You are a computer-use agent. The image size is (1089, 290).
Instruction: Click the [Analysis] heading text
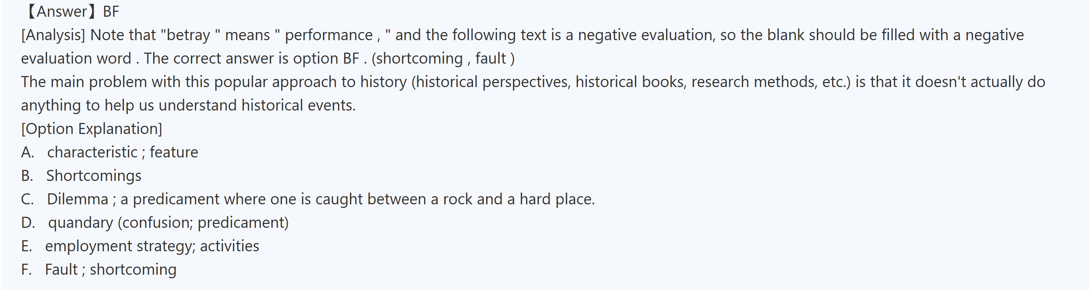pyautogui.click(x=53, y=35)
